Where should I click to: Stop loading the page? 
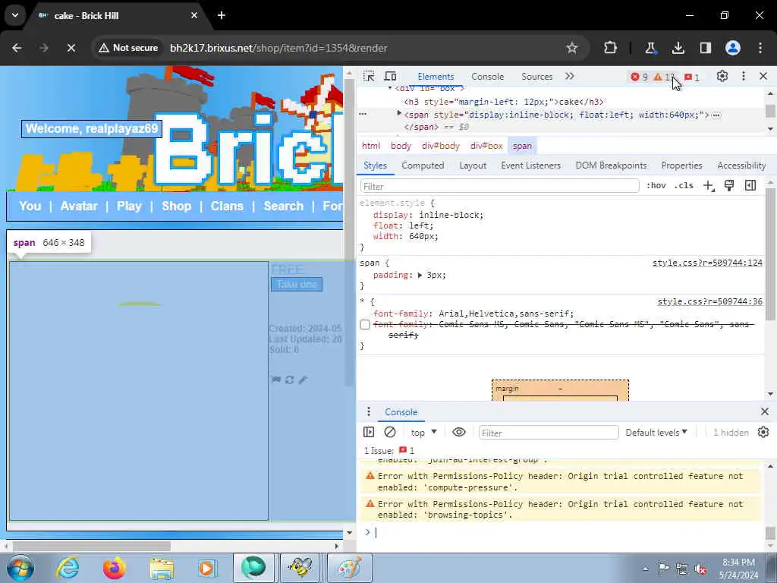click(71, 48)
